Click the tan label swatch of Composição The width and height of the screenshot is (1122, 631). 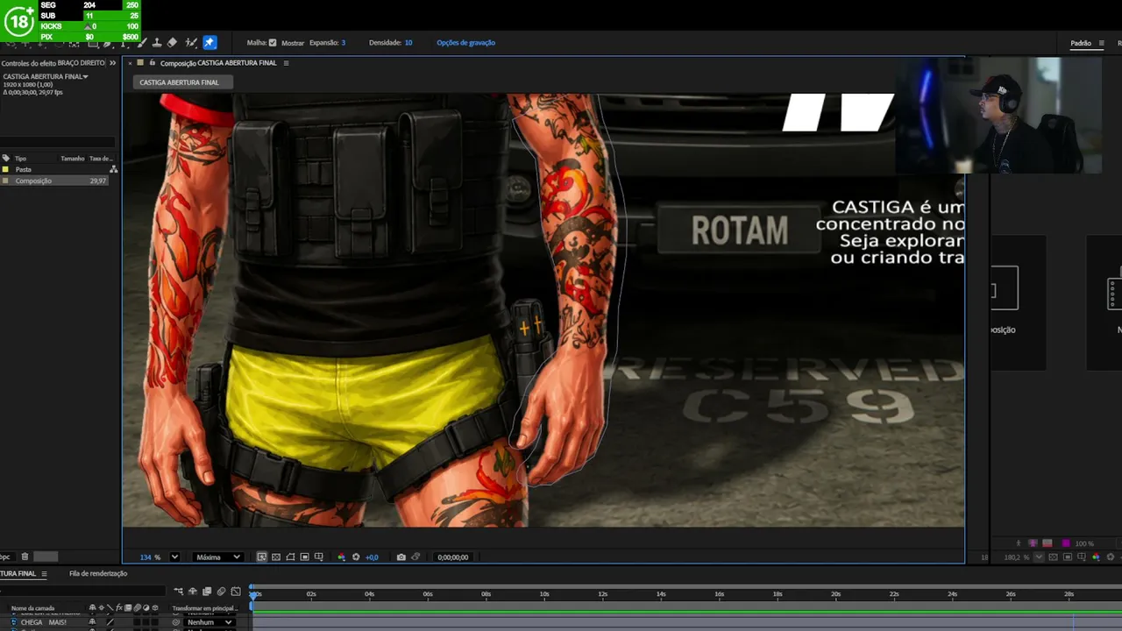(x=6, y=181)
